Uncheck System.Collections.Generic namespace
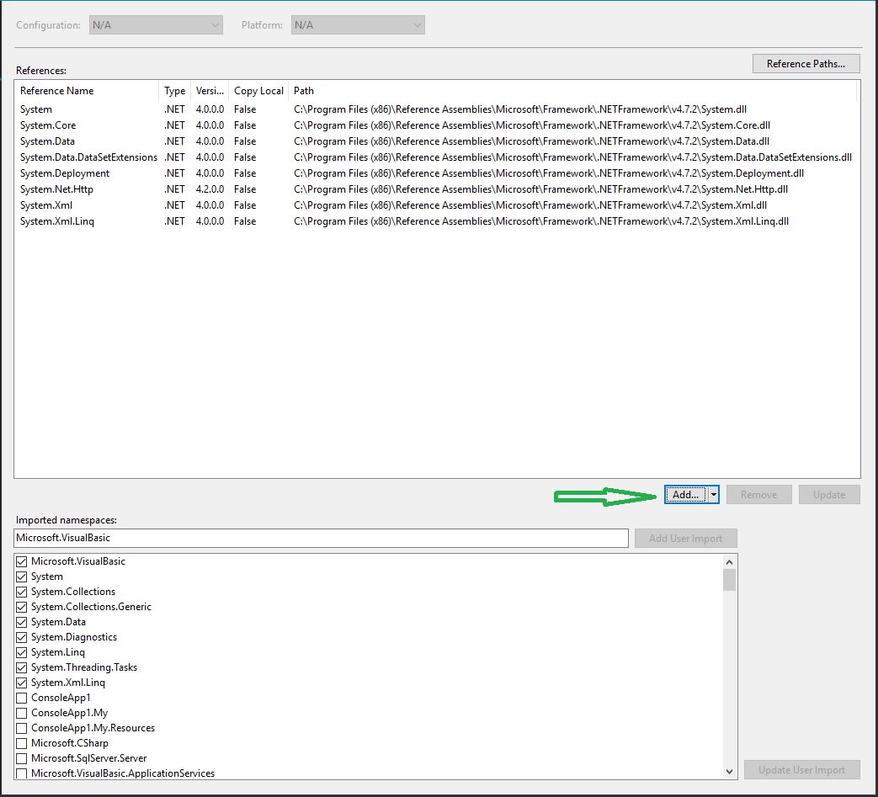The height and width of the screenshot is (797, 878). [x=22, y=607]
